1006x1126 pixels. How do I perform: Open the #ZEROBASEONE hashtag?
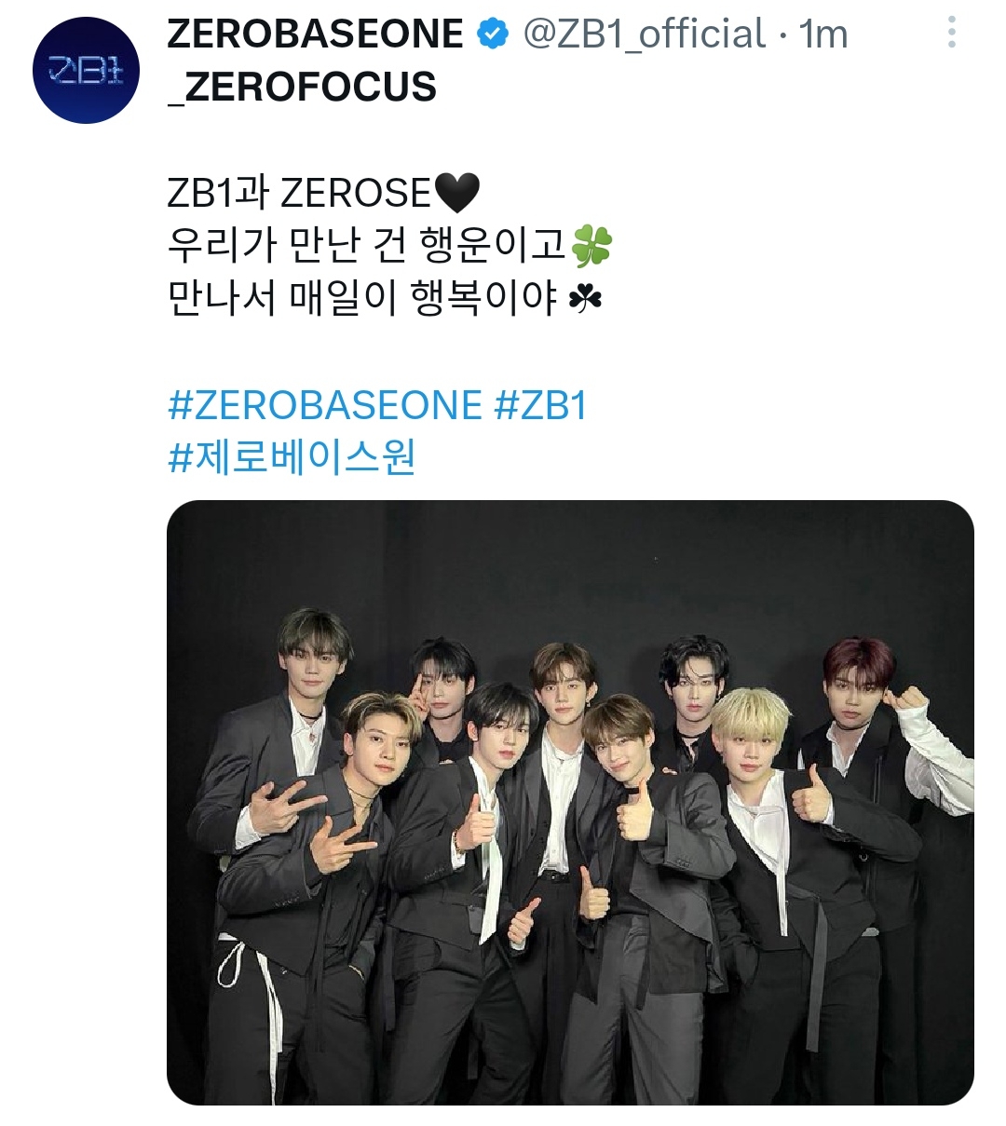pos(325,406)
